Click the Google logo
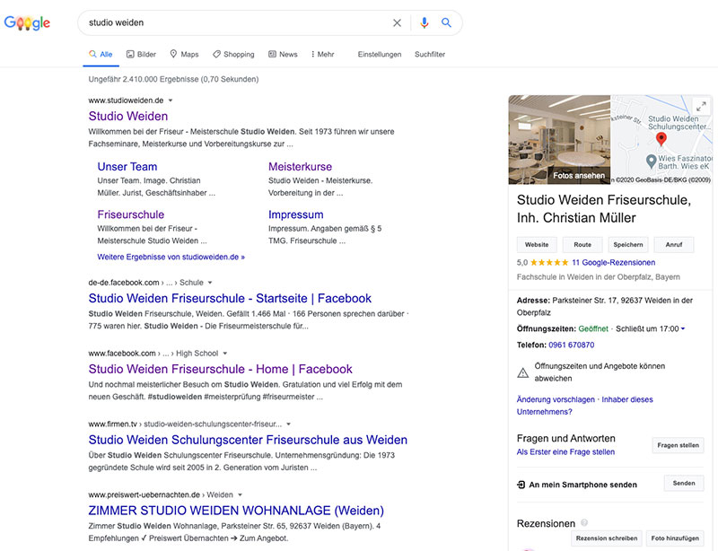Screen dimensions: 718x551 27,22
